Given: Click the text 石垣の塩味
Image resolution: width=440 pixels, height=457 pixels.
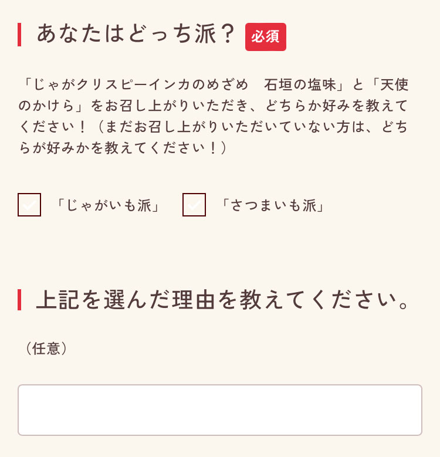Looking at the screenshot, I should (x=303, y=84).
